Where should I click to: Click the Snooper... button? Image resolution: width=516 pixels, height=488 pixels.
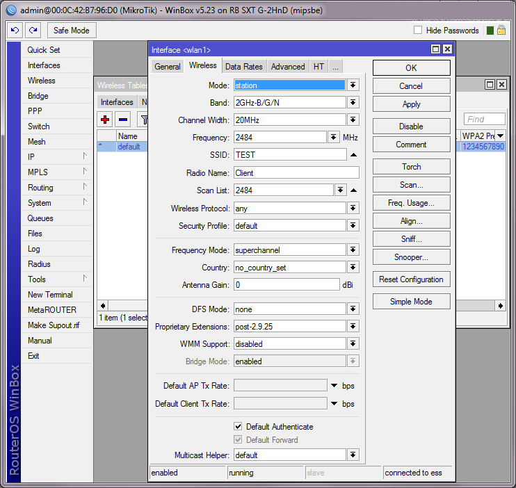412,257
